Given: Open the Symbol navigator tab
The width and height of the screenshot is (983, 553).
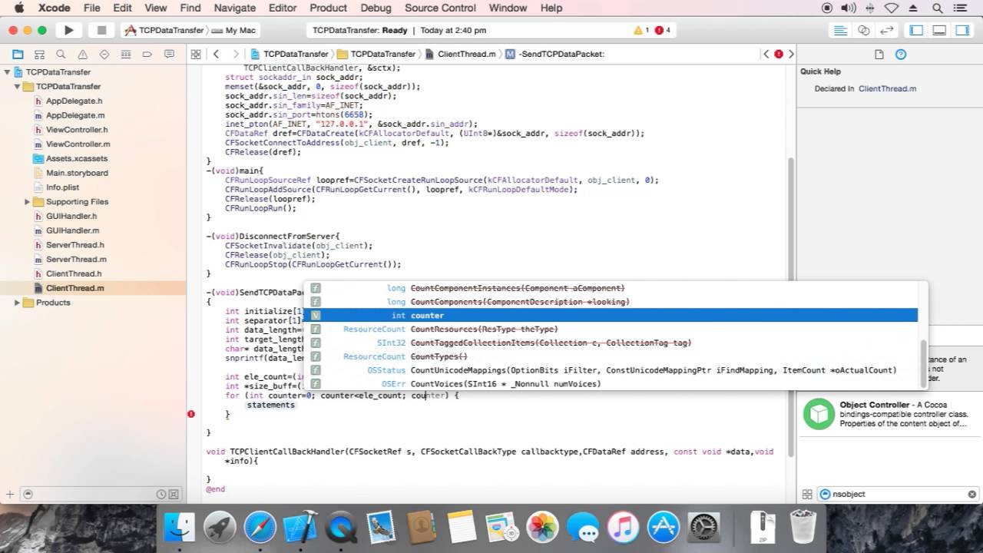Looking at the screenshot, I should coord(39,55).
